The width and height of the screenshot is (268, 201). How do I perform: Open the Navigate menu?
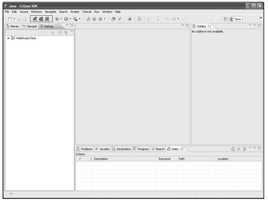[x=50, y=12]
